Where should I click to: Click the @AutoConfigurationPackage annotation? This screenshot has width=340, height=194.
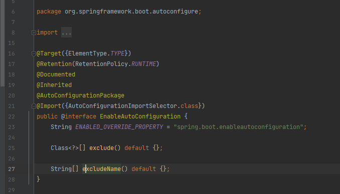click(x=80, y=95)
